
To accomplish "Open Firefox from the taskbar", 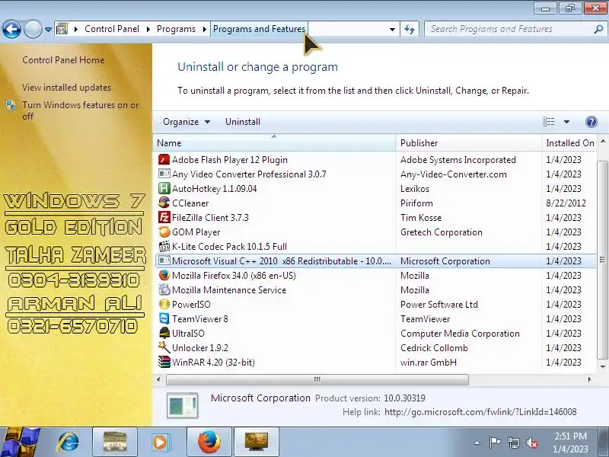I will (209, 443).
